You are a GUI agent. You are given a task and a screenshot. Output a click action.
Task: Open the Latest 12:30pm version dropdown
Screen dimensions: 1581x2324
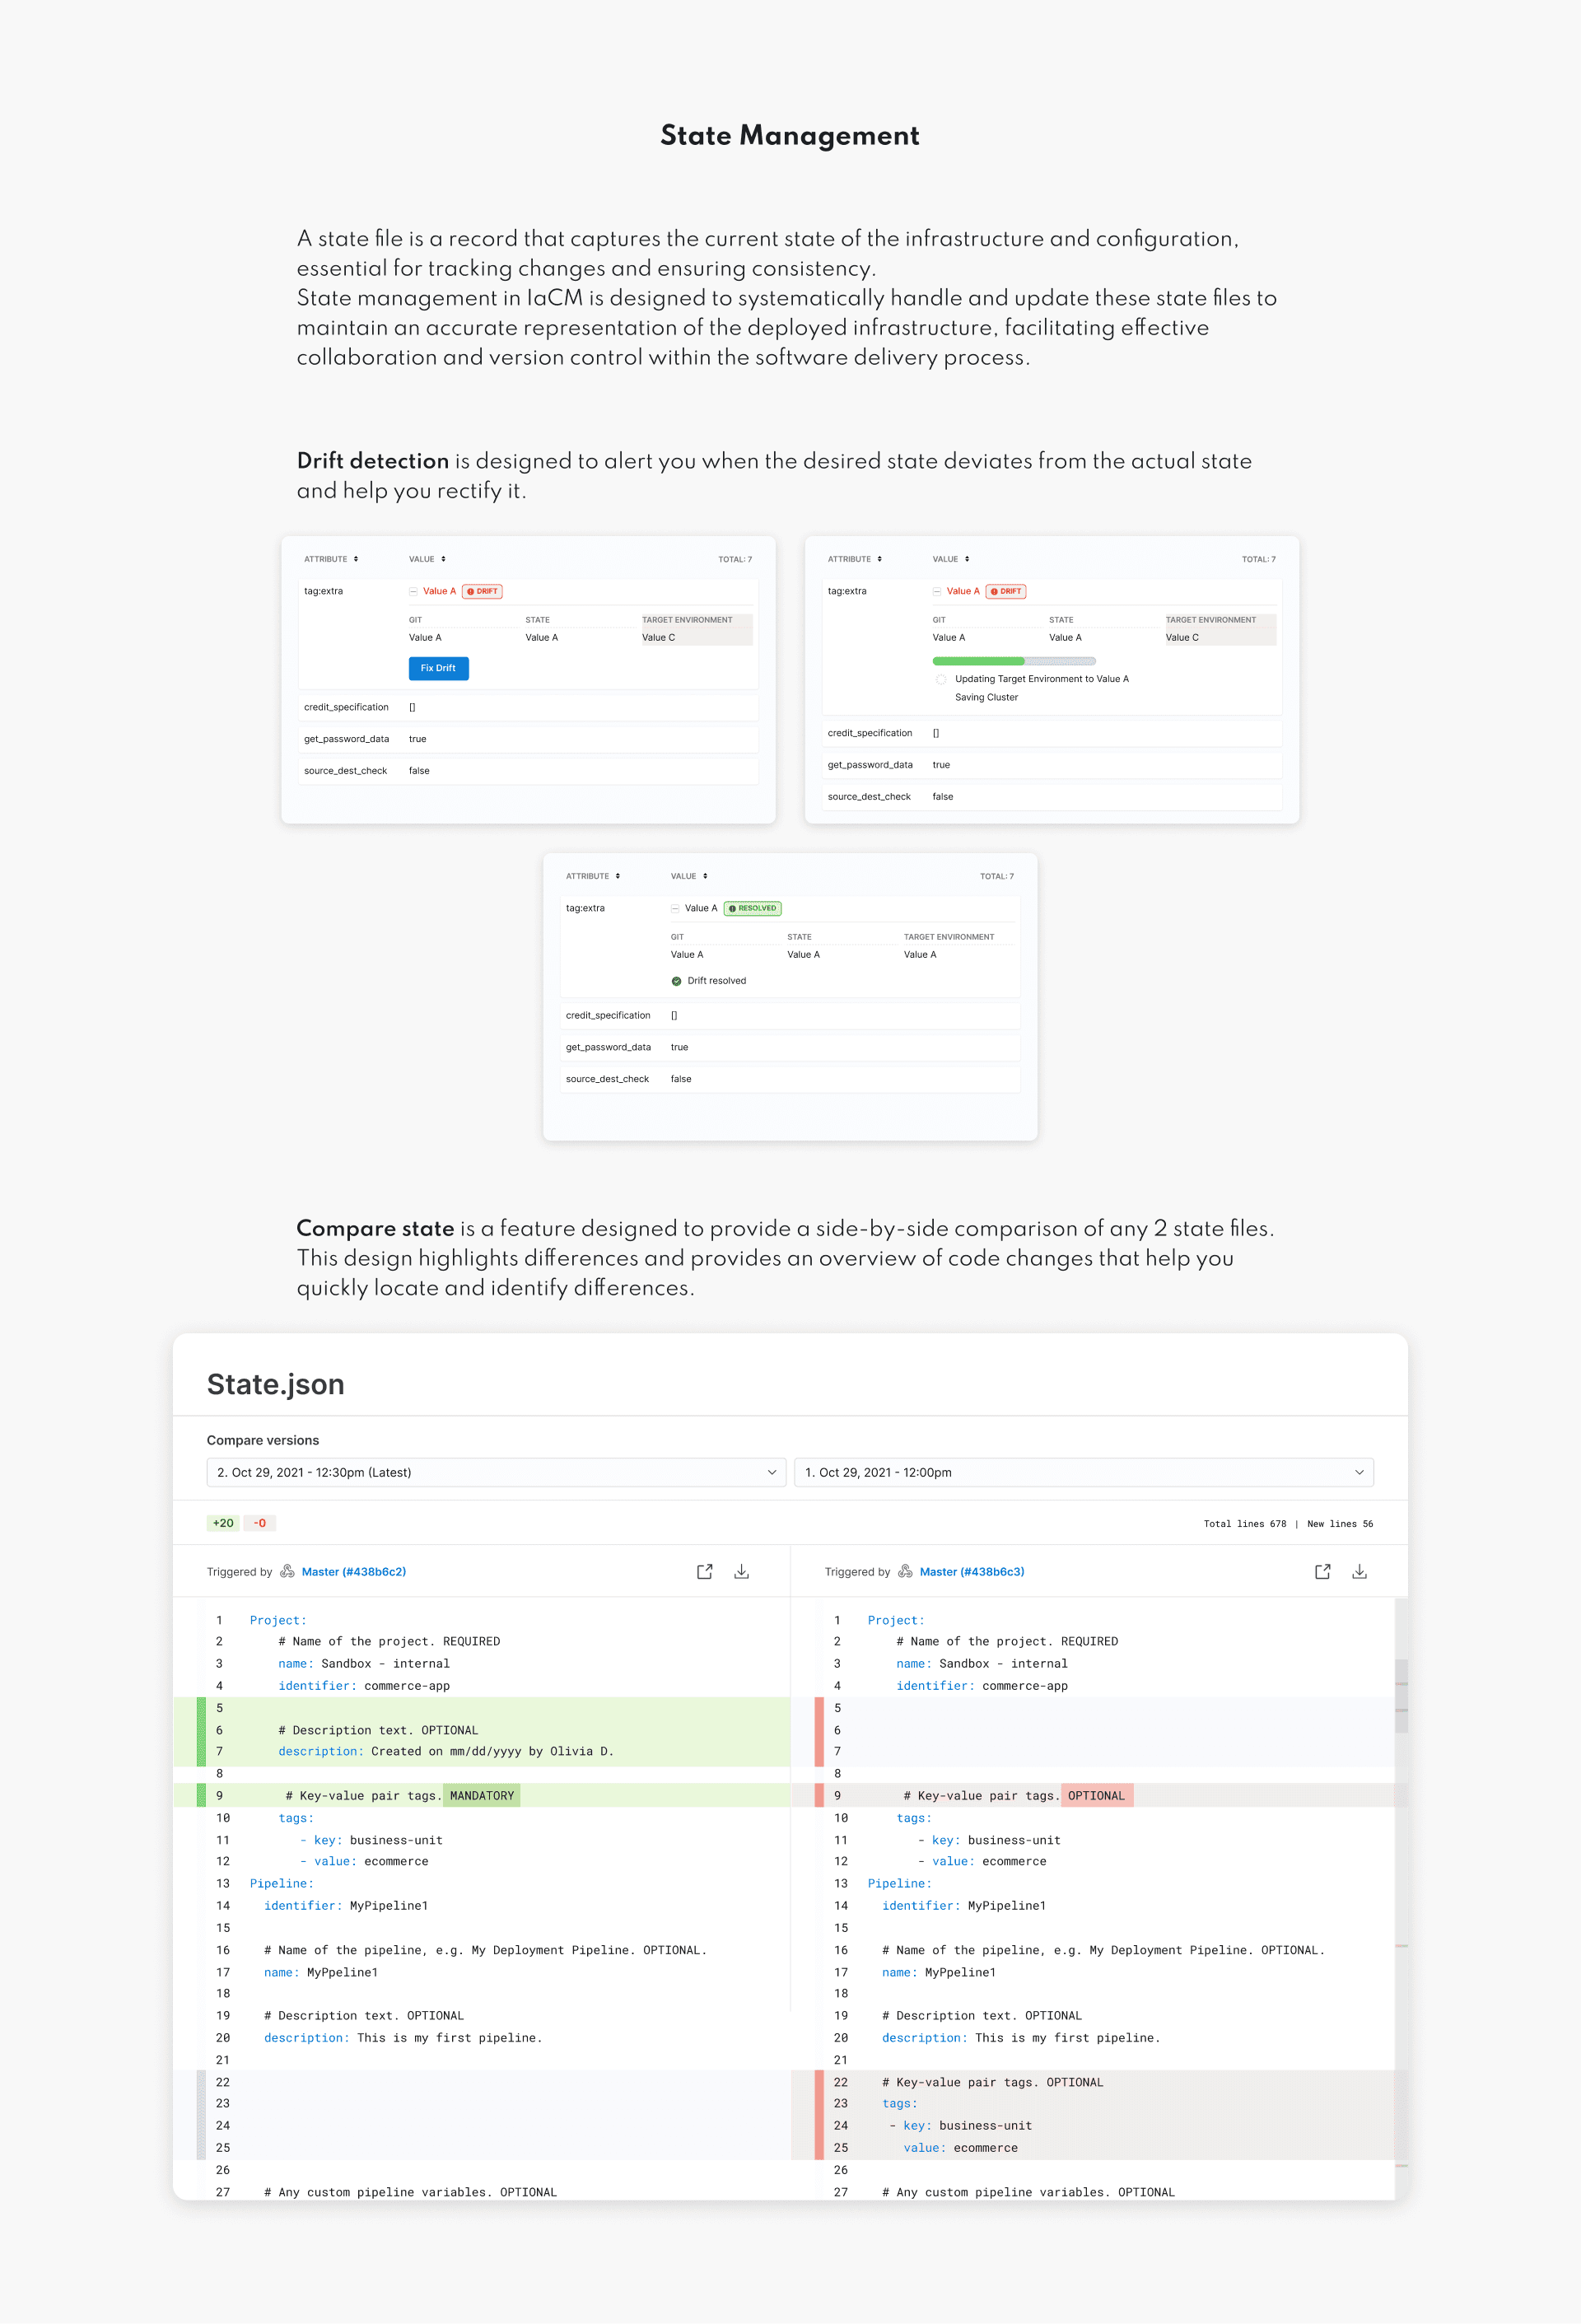point(496,1472)
